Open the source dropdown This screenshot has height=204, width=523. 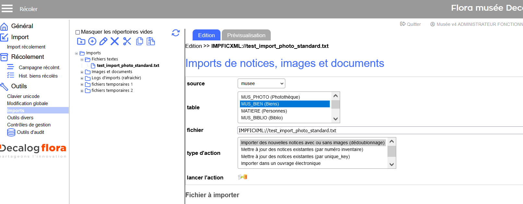pos(261,83)
